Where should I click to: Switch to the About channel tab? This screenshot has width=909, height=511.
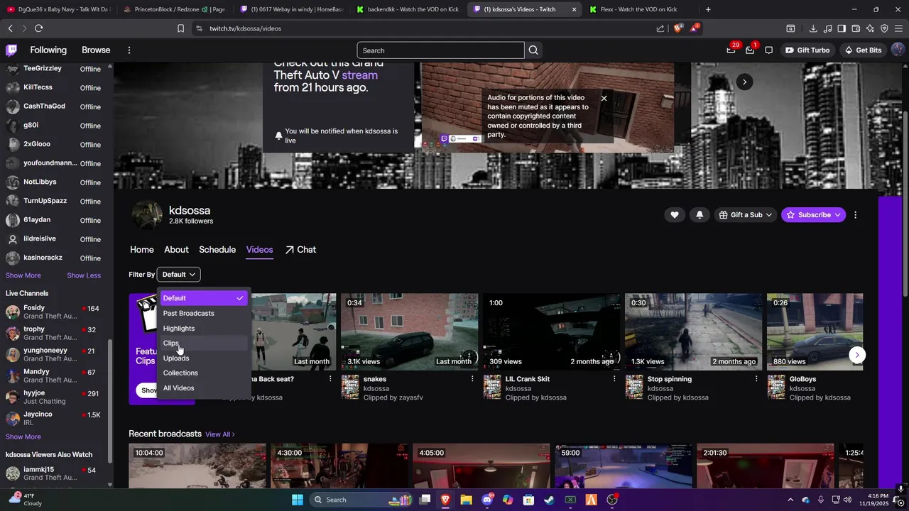point(176,250)
